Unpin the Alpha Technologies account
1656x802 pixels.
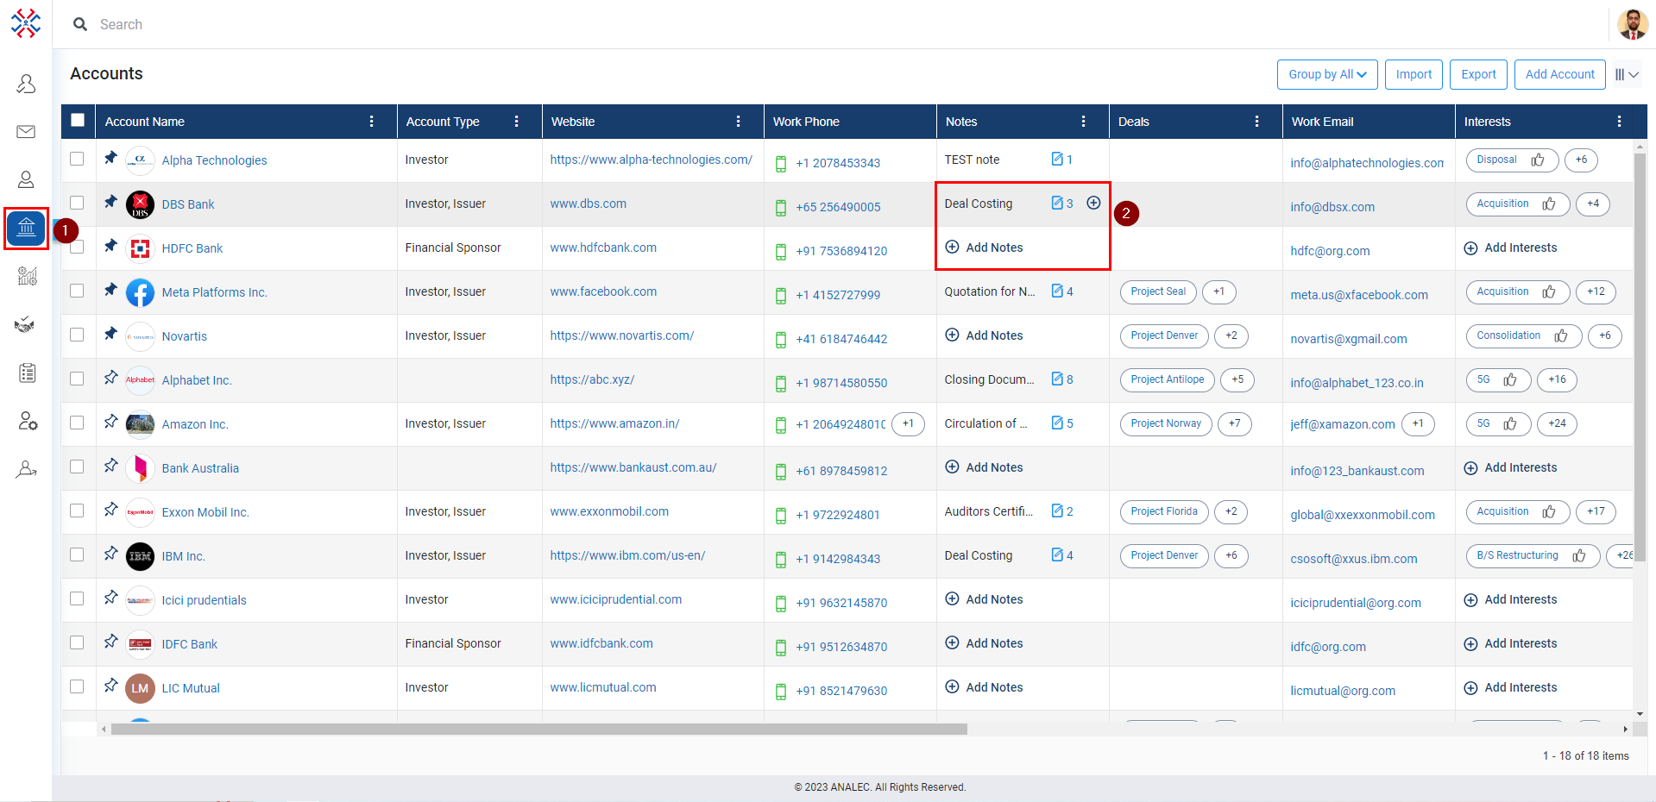tap(110, 158)
